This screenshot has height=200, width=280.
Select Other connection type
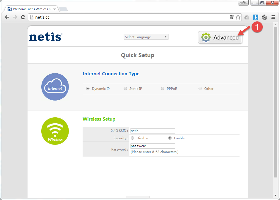tap(200, 88)
